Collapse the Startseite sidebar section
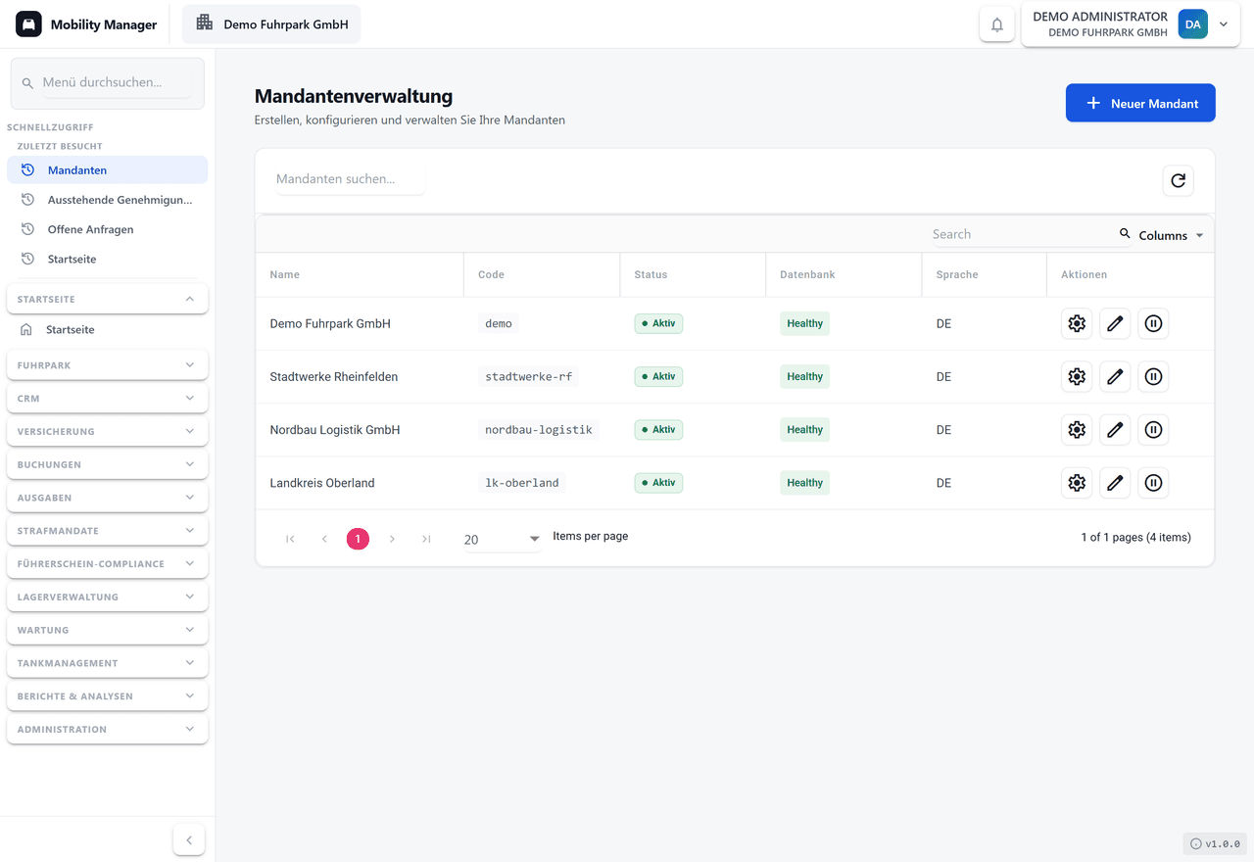 pos(108,299)
